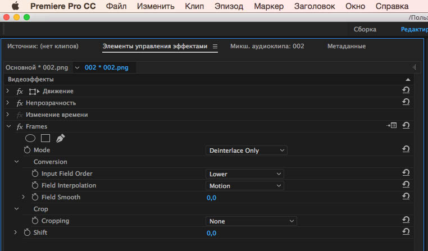This screenshot has width=428, height=251.
Task: Toggle animation stopwatch for Shift
Action: (x=27, y=232)
